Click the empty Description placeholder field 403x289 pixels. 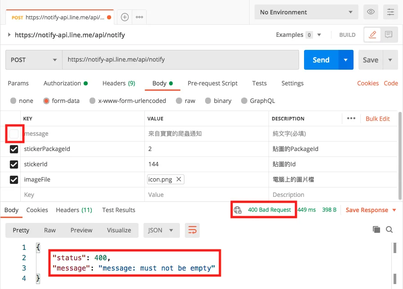pos(333,195)
